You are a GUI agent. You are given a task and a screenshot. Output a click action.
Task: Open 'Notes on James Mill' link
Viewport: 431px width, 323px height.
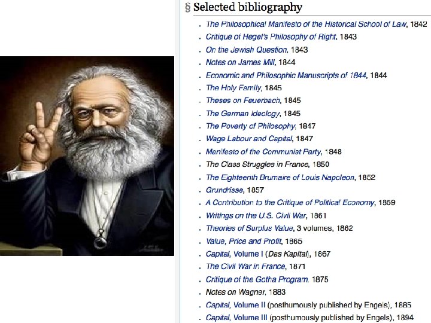coord(240,62)
